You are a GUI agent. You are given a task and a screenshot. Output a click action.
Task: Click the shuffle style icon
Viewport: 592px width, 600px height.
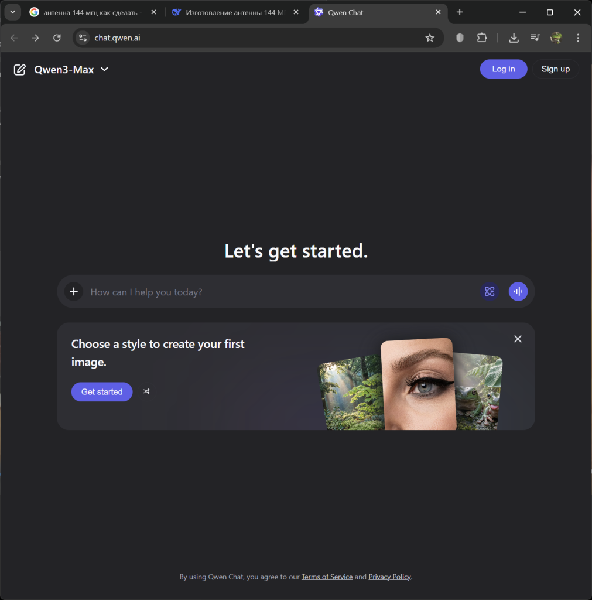pyautogui.click(x=146, y=391)
